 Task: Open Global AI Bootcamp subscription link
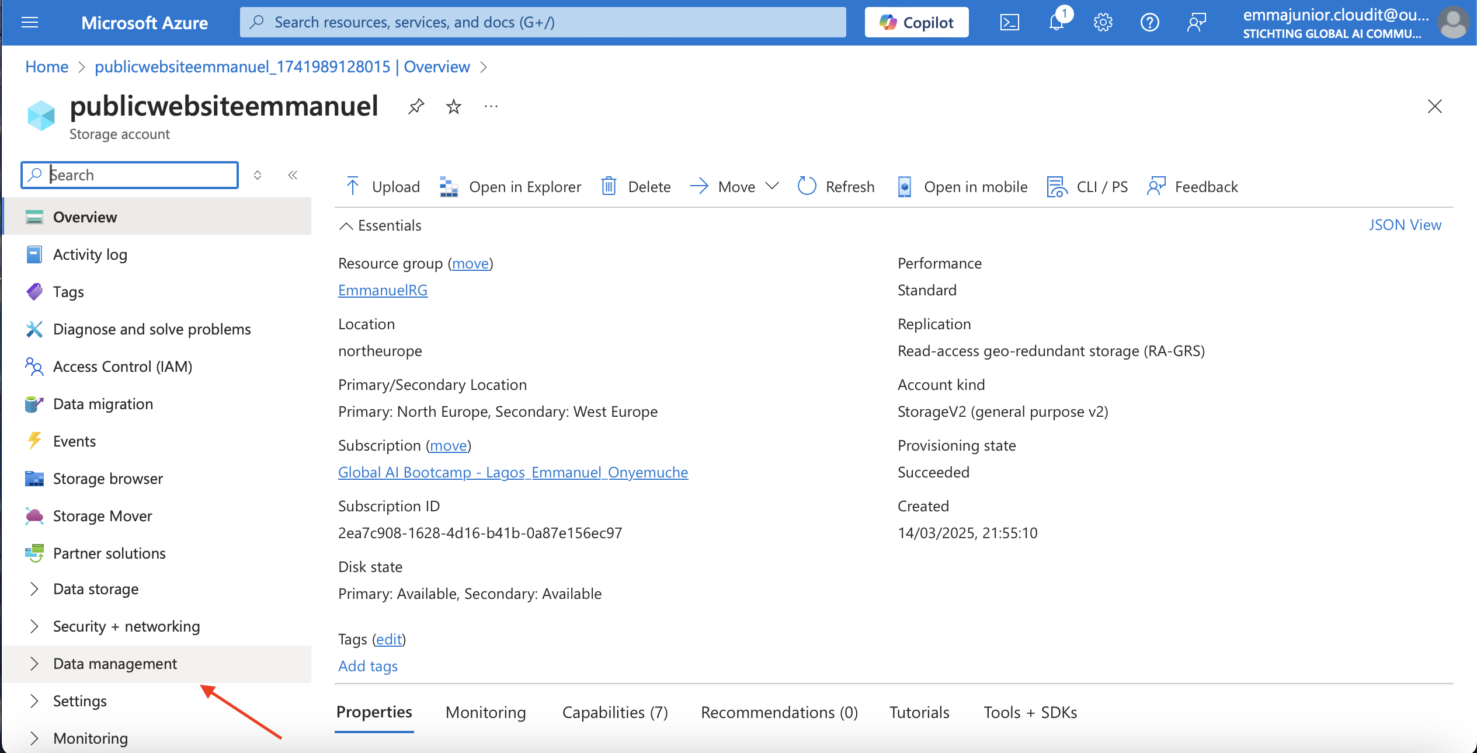point(513,472)
